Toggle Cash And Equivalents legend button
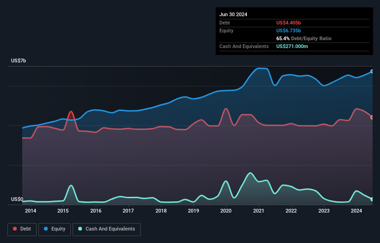The width and height of the screenshot is (380, 243). pos(106,229)
